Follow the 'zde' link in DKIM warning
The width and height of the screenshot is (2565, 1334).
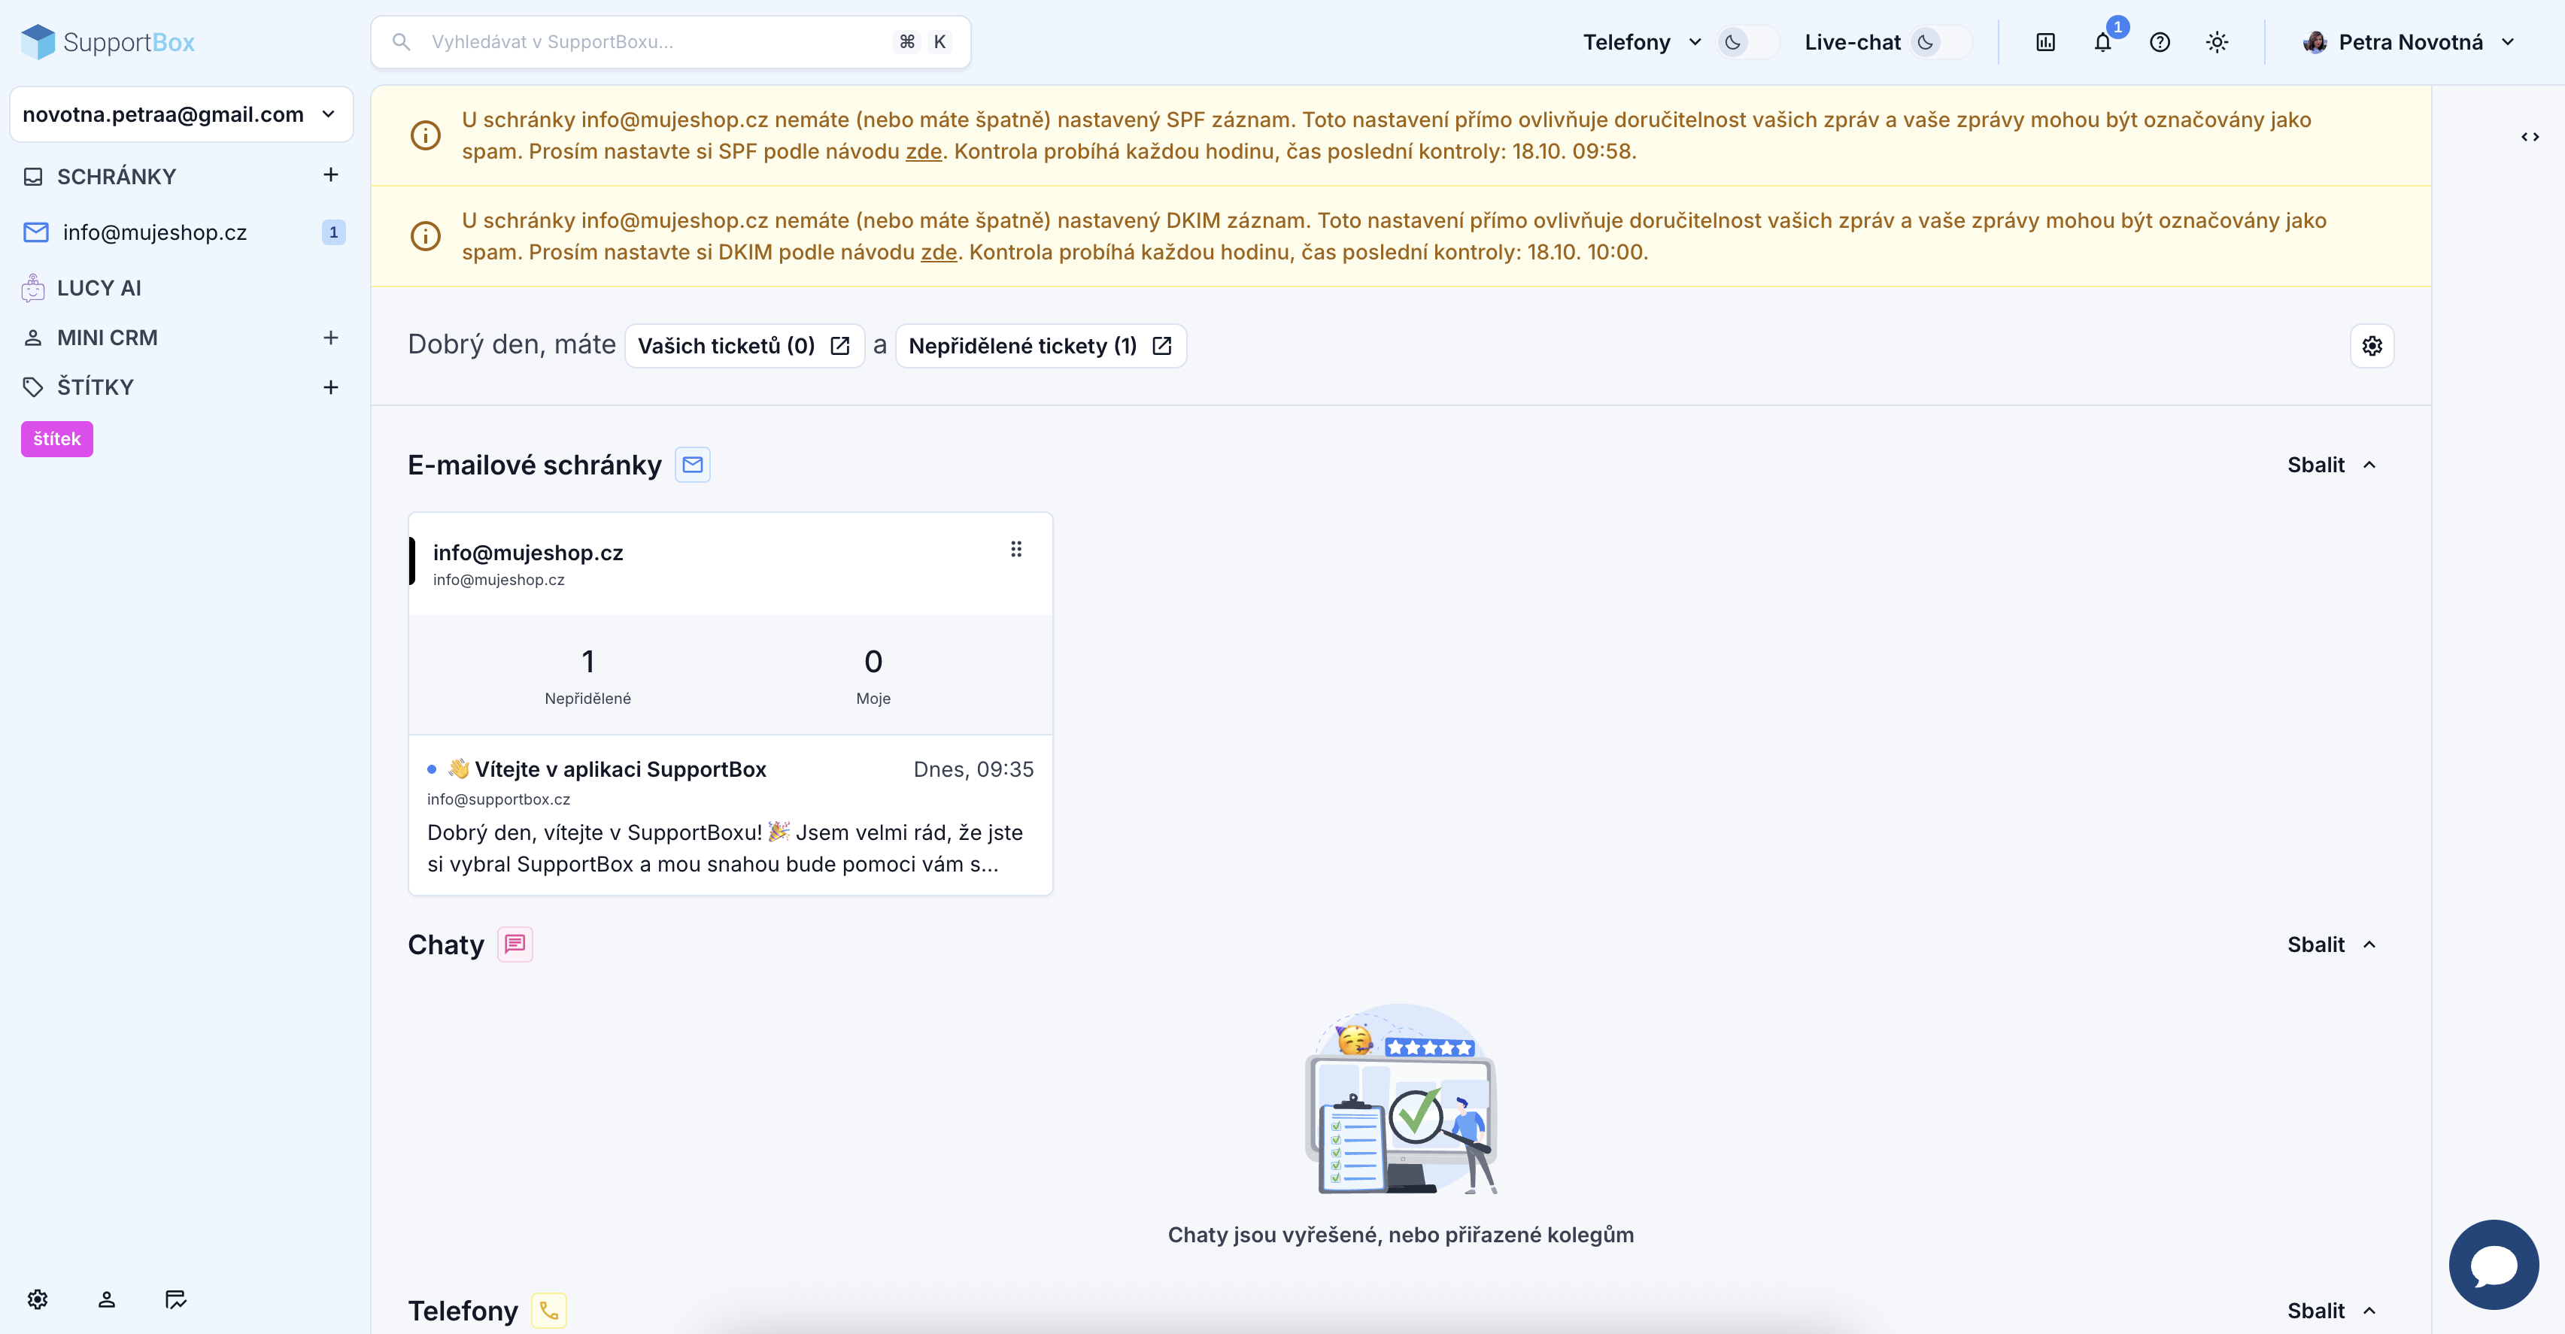938,252
